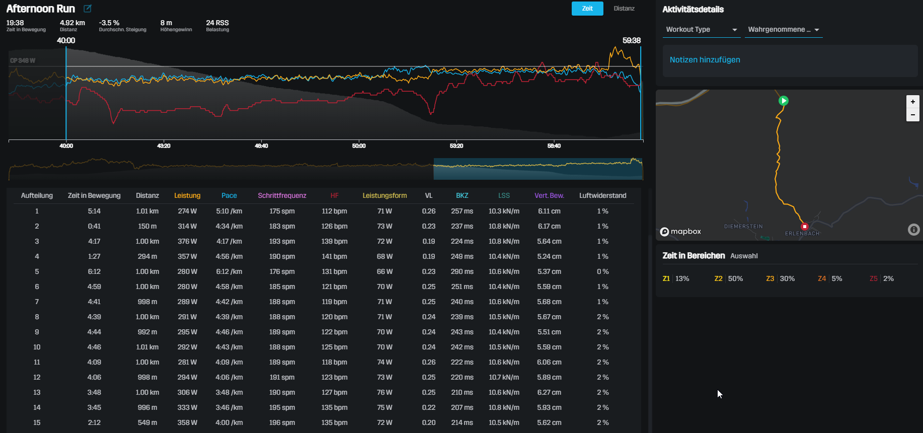
Task: Toggle the Leistung column series
Action: pos(187,195)
